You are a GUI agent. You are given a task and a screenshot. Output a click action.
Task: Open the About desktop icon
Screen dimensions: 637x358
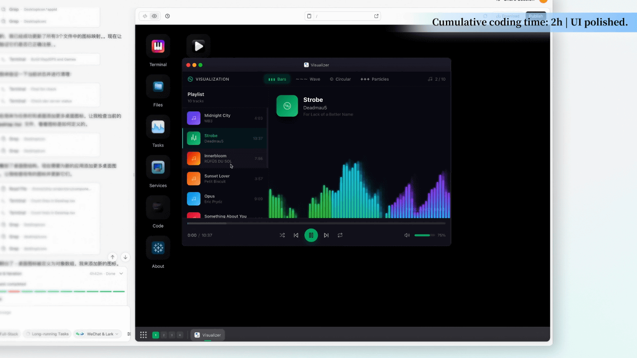click(x=158, y=248)
